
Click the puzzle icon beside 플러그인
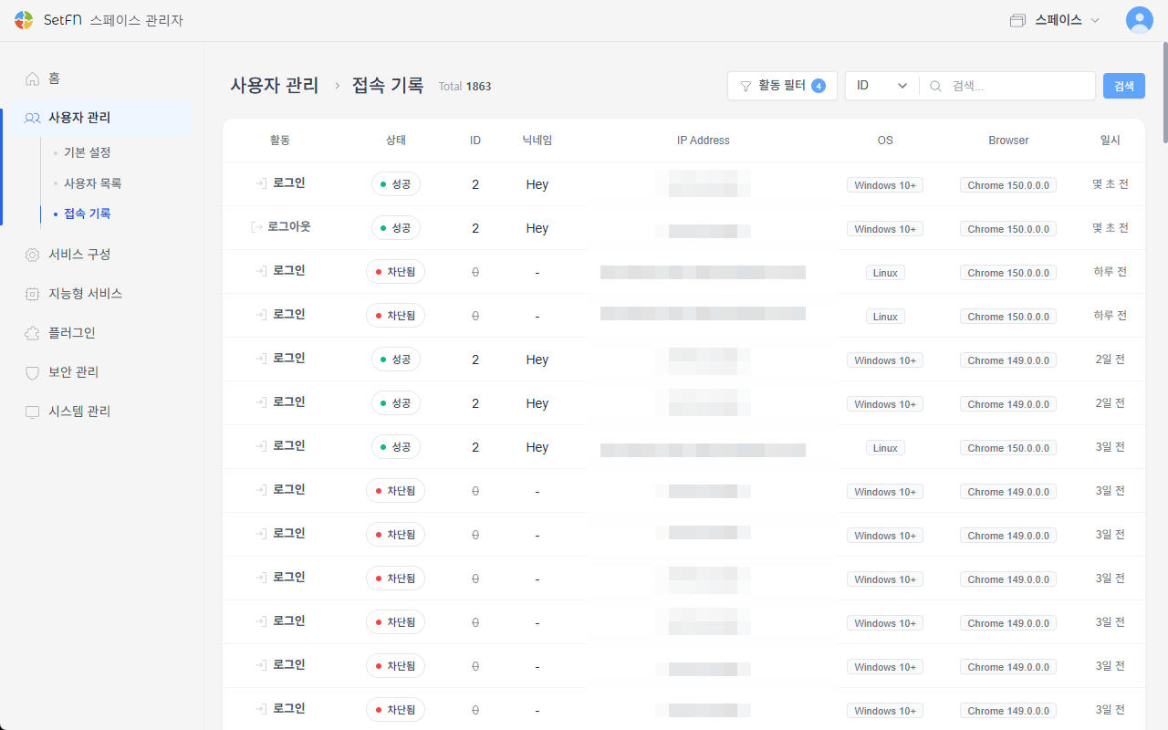(x=33, y=333)
